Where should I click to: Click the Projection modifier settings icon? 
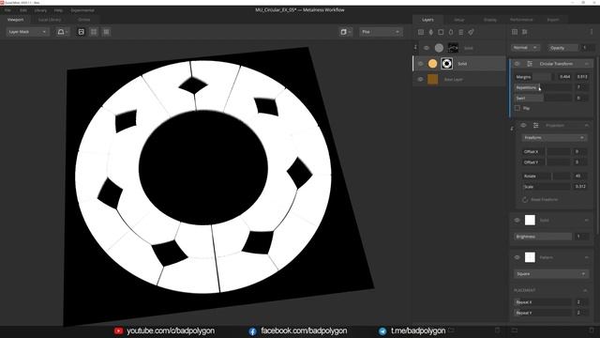pos(535,125)
